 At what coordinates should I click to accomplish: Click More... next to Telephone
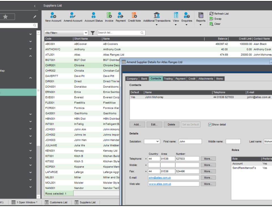pos(208,159)
